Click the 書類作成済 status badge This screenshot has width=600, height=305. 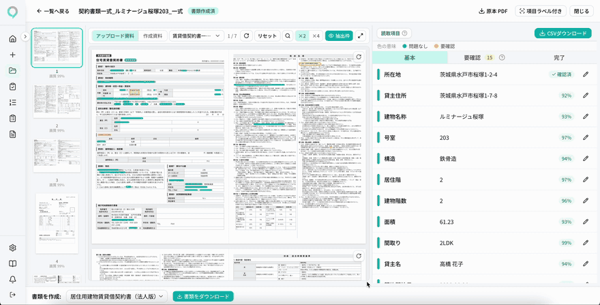202,11
